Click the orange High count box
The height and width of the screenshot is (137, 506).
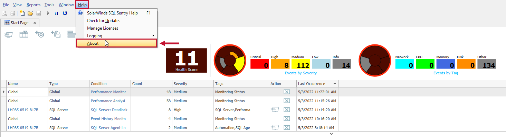click(x=280, y=64)
